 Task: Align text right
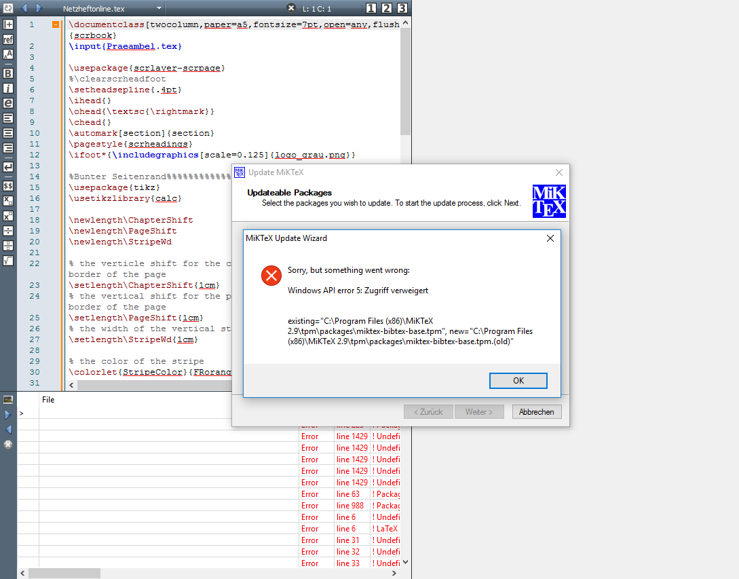click(x=8, y=148)
